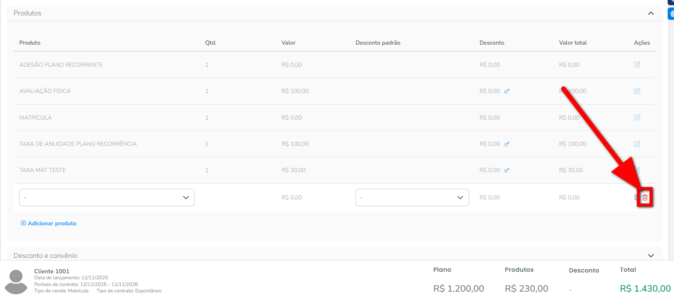
Task: Click key icon for TAXA MAT TESTE discount
Action: click(507, 170)
